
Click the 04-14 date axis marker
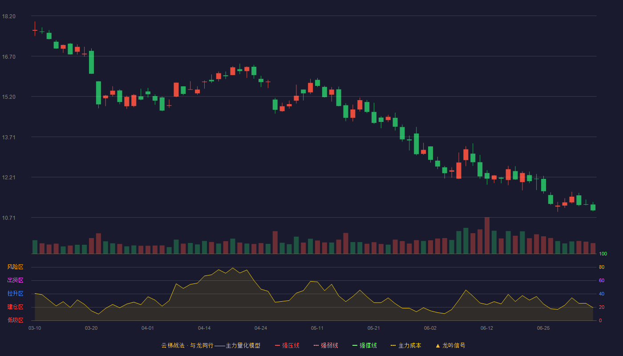(204, 328)
